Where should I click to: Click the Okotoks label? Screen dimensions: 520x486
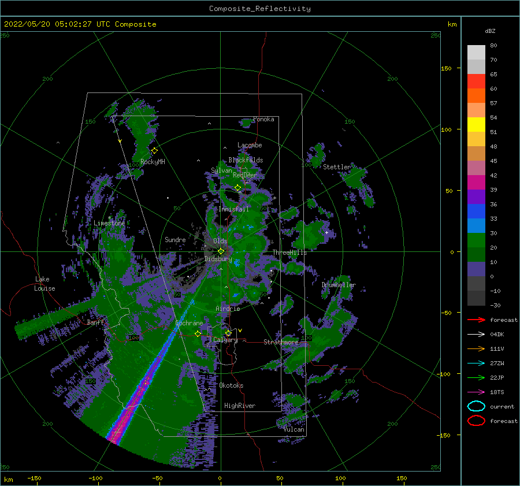231,385
